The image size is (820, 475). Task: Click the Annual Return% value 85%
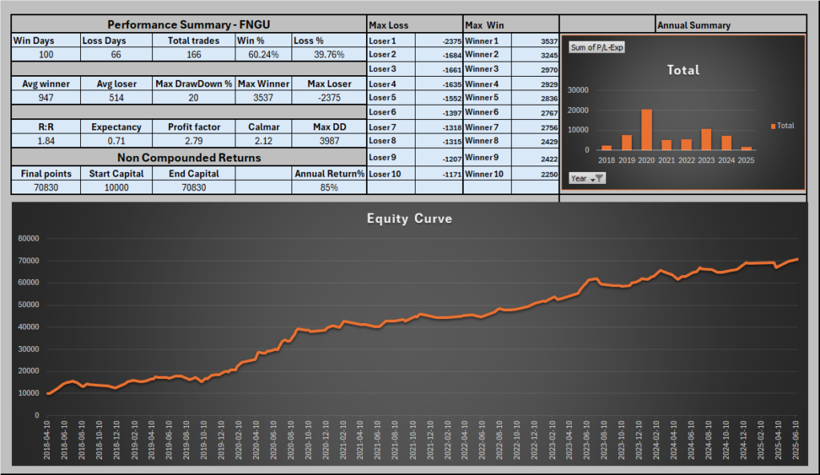pyautogui.click(x=329, y=187)
